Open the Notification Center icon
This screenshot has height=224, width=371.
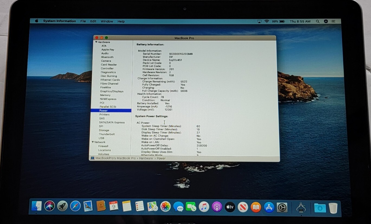[x=333, y=21]
